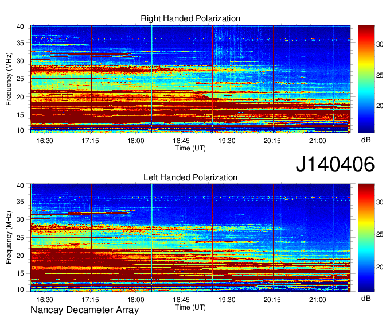The image size is (390, 317).
Task: Select 18:00 time tick under Right Handed plot
Action: [136, 141]
